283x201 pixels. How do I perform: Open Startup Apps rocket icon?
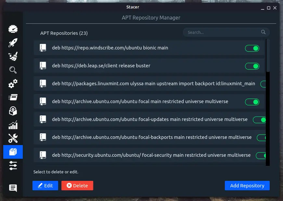(x=13, y=43)
